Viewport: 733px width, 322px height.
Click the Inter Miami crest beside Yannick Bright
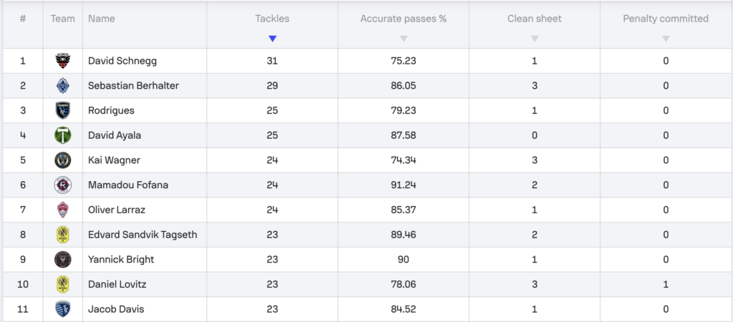point(63,259)
